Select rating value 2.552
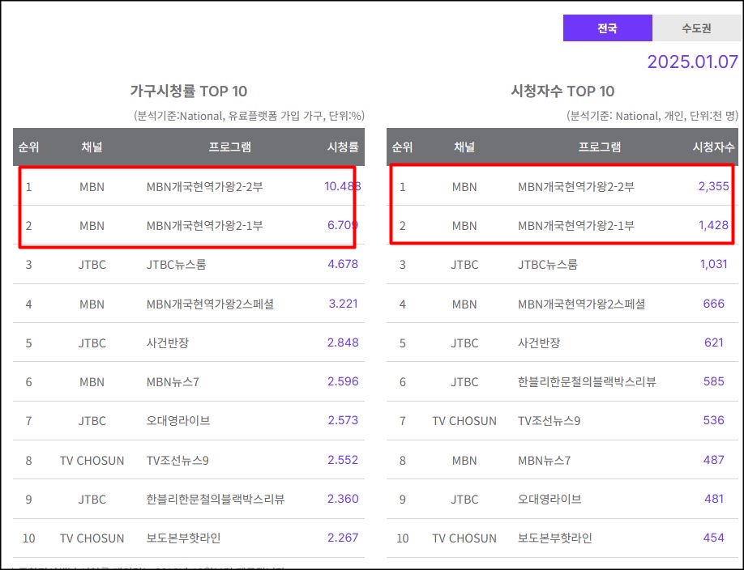Screen dimensions: 744x570 pyautogui.click(x=343, y=460)
